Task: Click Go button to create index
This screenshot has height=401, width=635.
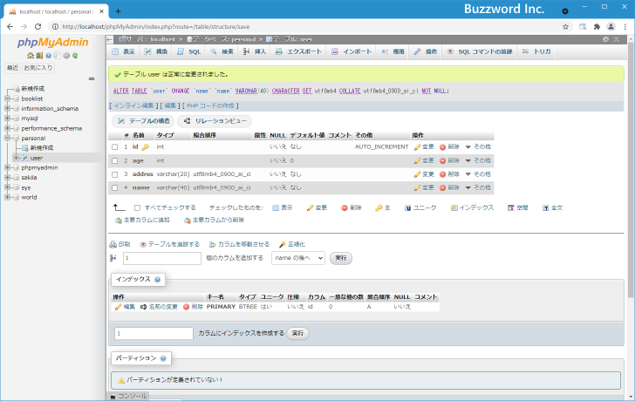Action: (x=297, y=333)
